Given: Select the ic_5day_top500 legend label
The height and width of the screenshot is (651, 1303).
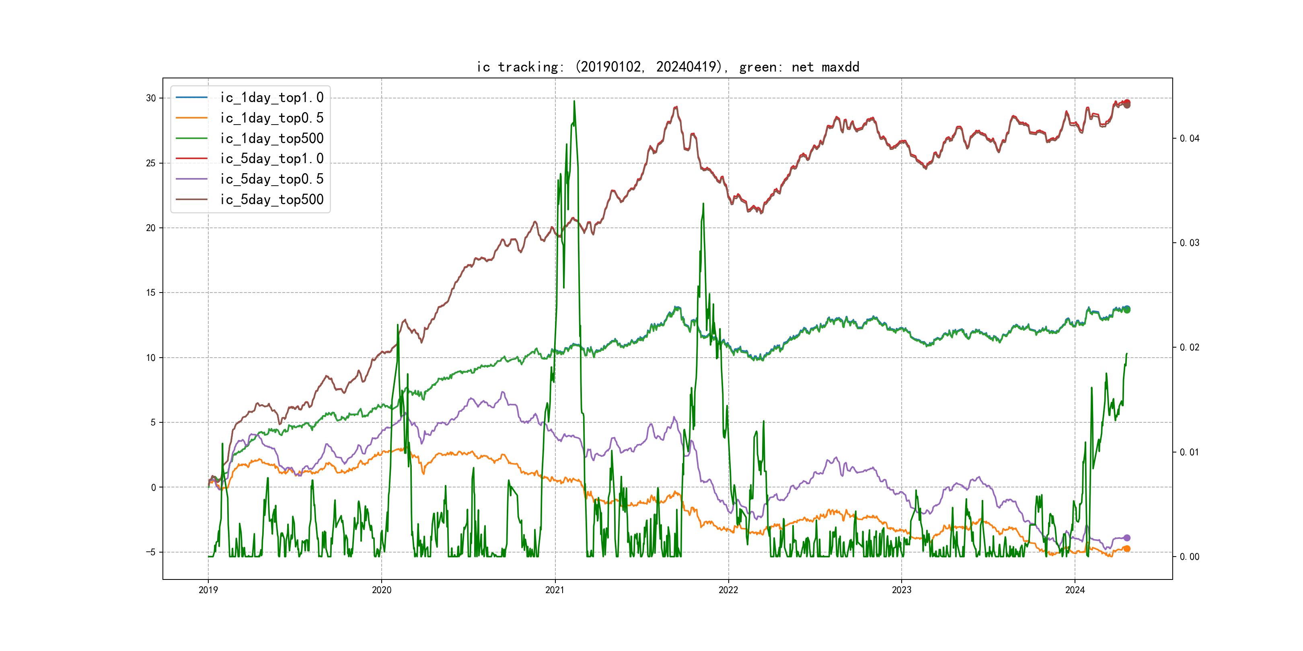Looking at the screenshot, I should (271, 199).
